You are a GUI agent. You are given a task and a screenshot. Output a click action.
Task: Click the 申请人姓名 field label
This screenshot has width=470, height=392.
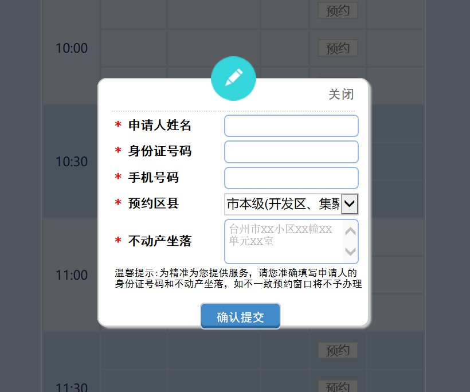[159, 126]
